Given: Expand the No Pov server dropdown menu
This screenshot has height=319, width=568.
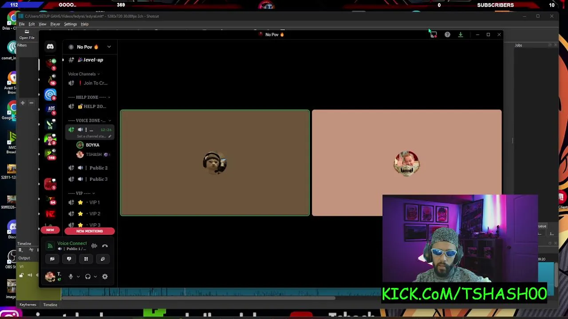Looking at the screenshot, I should tap(109, 47).
